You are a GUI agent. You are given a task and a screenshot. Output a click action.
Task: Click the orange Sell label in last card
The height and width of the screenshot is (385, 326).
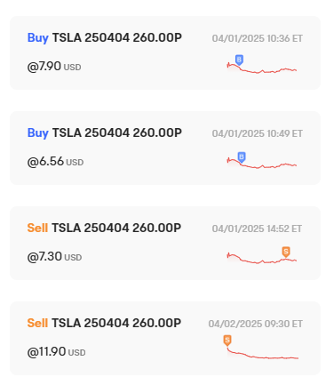tap(37, 323)
